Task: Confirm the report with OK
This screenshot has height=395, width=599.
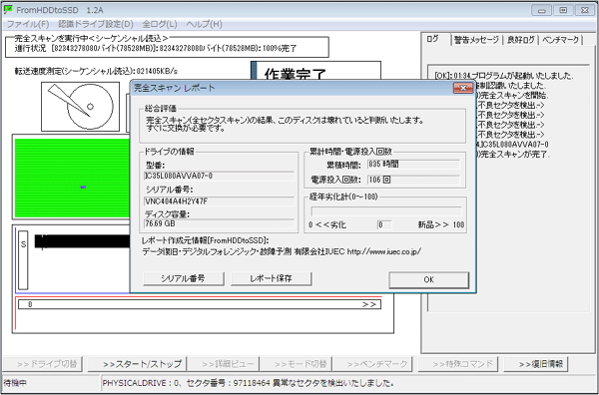Action: coord(428,279)
